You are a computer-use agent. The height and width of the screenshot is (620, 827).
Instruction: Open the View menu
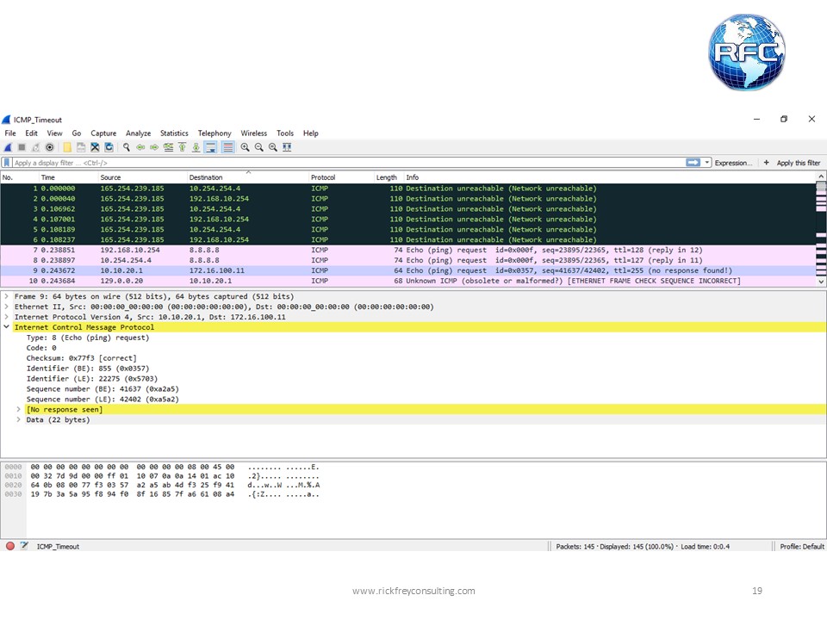54,133
